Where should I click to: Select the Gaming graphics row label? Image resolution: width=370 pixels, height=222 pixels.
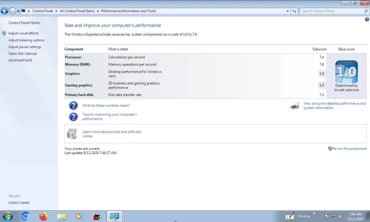click(x=79, y=85)
